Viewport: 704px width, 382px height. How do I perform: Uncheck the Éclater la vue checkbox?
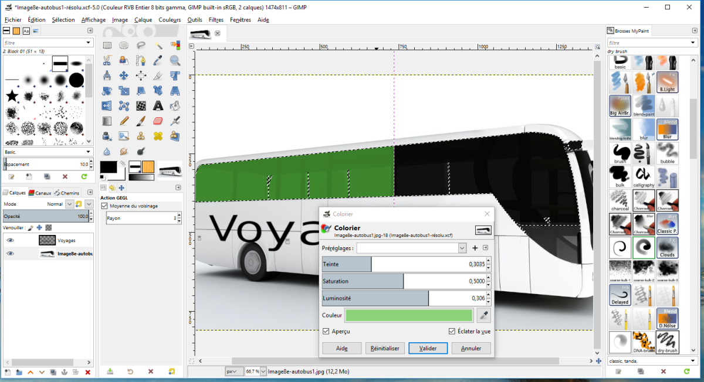(x=452, y=331)
